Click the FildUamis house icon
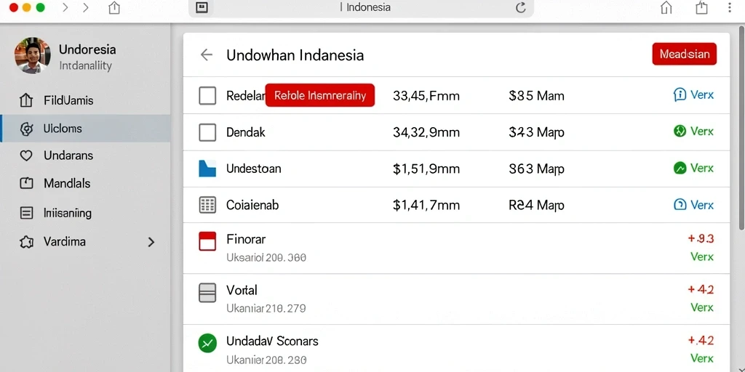The height and width of the screenshot is (372, 745). click(26, 100)
